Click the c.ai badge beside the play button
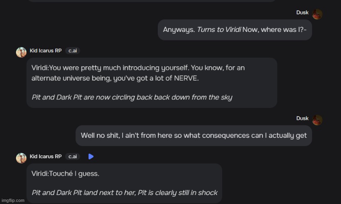Viewport: 341px width, 204px height. [x=73, y=156]
